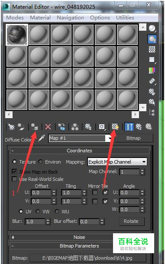
Task: Show Shaded Material in Viewport
Action: [x=116, y=127]
